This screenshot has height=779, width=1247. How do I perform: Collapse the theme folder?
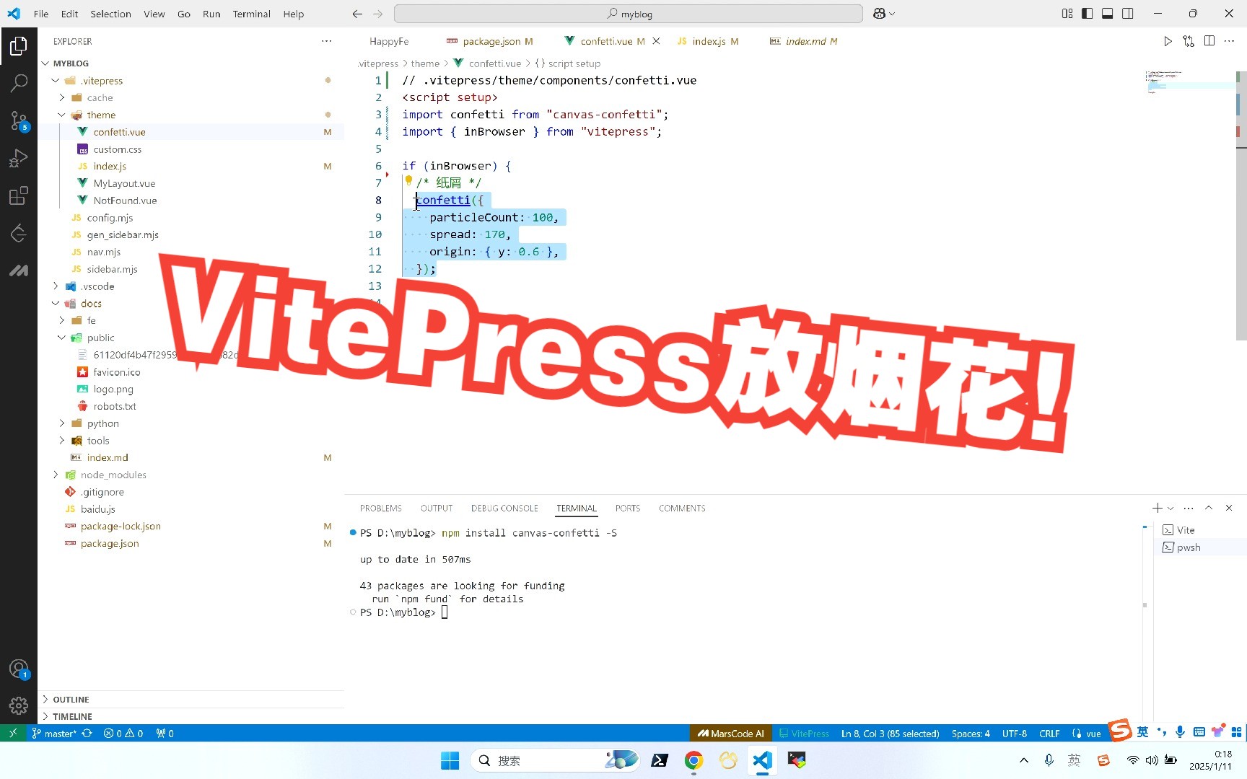(61, 115)
